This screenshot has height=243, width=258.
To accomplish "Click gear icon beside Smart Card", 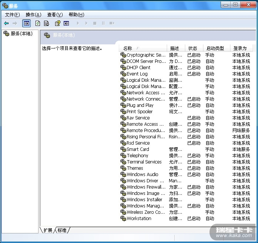I will point(123,149).
